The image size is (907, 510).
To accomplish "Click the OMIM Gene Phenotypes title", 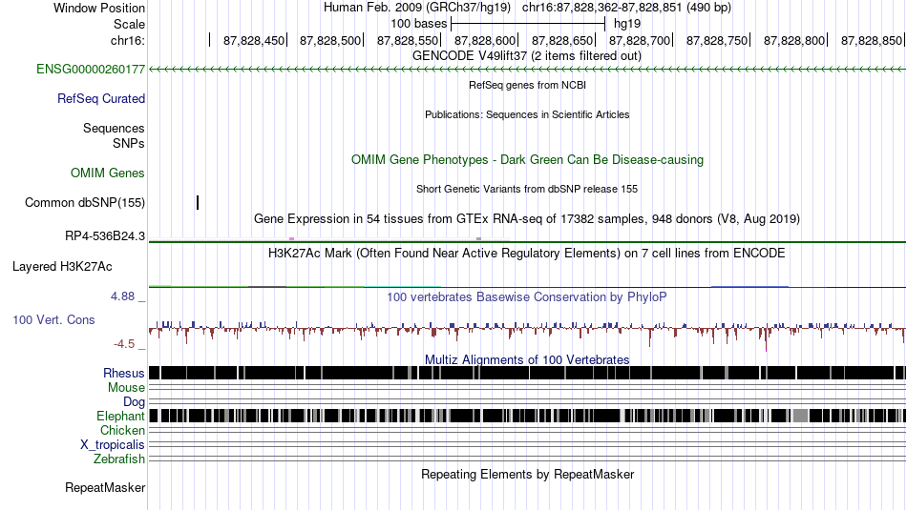I will point(528,160).
